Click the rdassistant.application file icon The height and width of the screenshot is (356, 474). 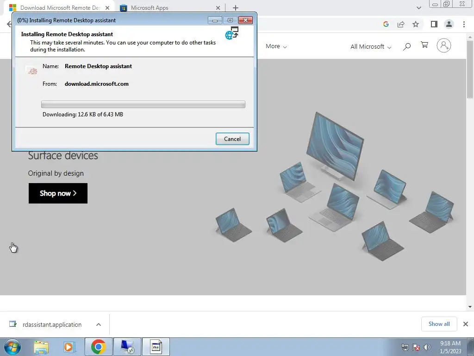[12, 324]
